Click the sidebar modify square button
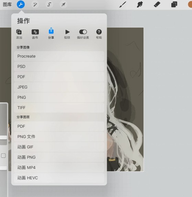 (3, 156)
